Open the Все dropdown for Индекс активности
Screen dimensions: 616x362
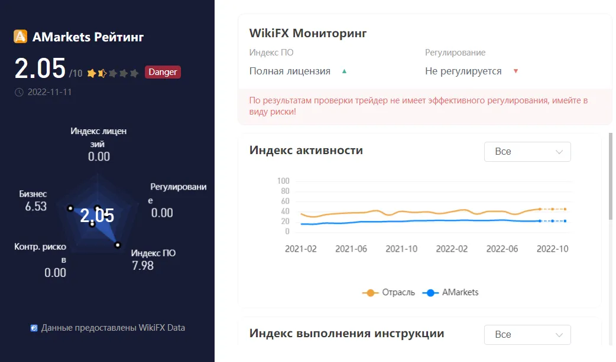point(527,152)
